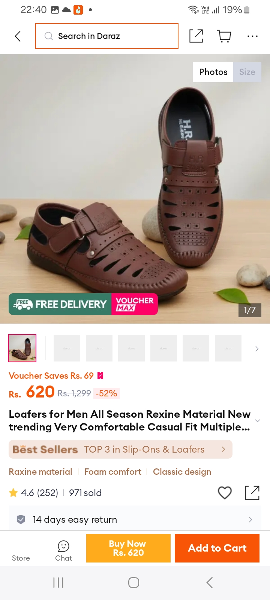Viewport: 270px width, 600px height.
Task: Tap the back arrow beside search bar
Action: [18, 36]
